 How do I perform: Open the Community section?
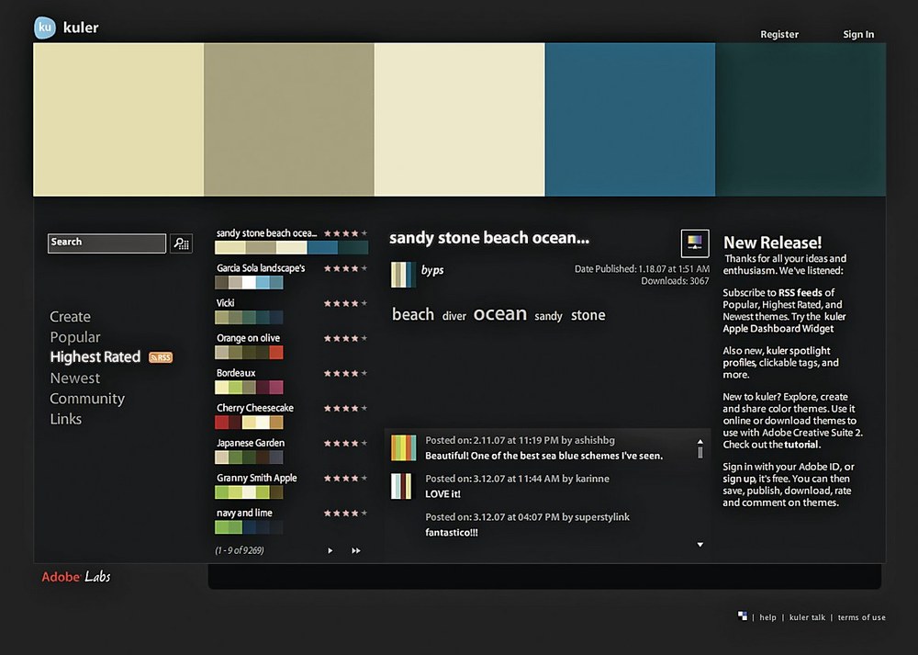click(87, 399)
